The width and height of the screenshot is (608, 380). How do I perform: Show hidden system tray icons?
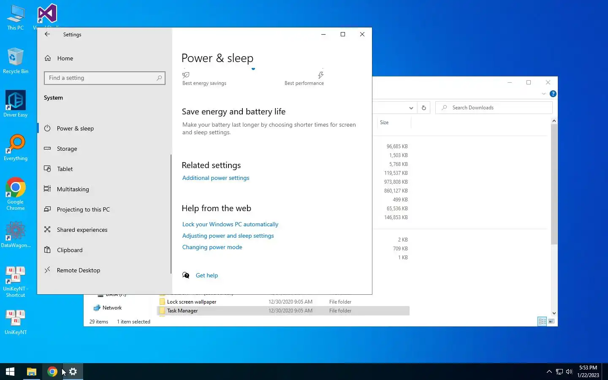(x=549, y=372)
